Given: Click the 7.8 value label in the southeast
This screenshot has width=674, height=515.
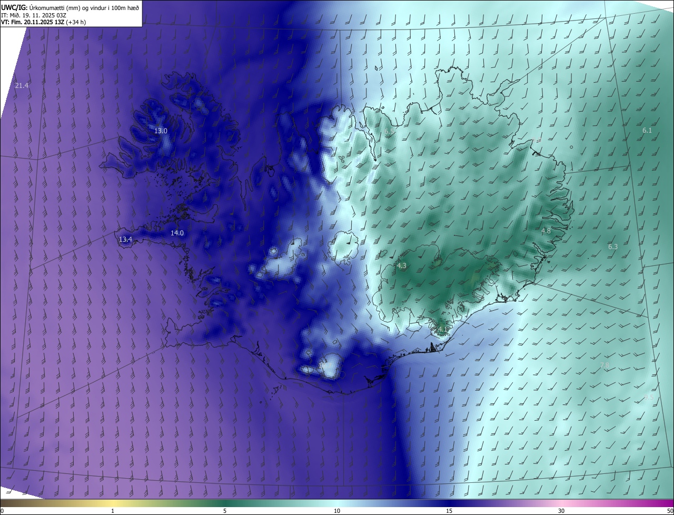Looking at the screenshot, I should [605, 365].
